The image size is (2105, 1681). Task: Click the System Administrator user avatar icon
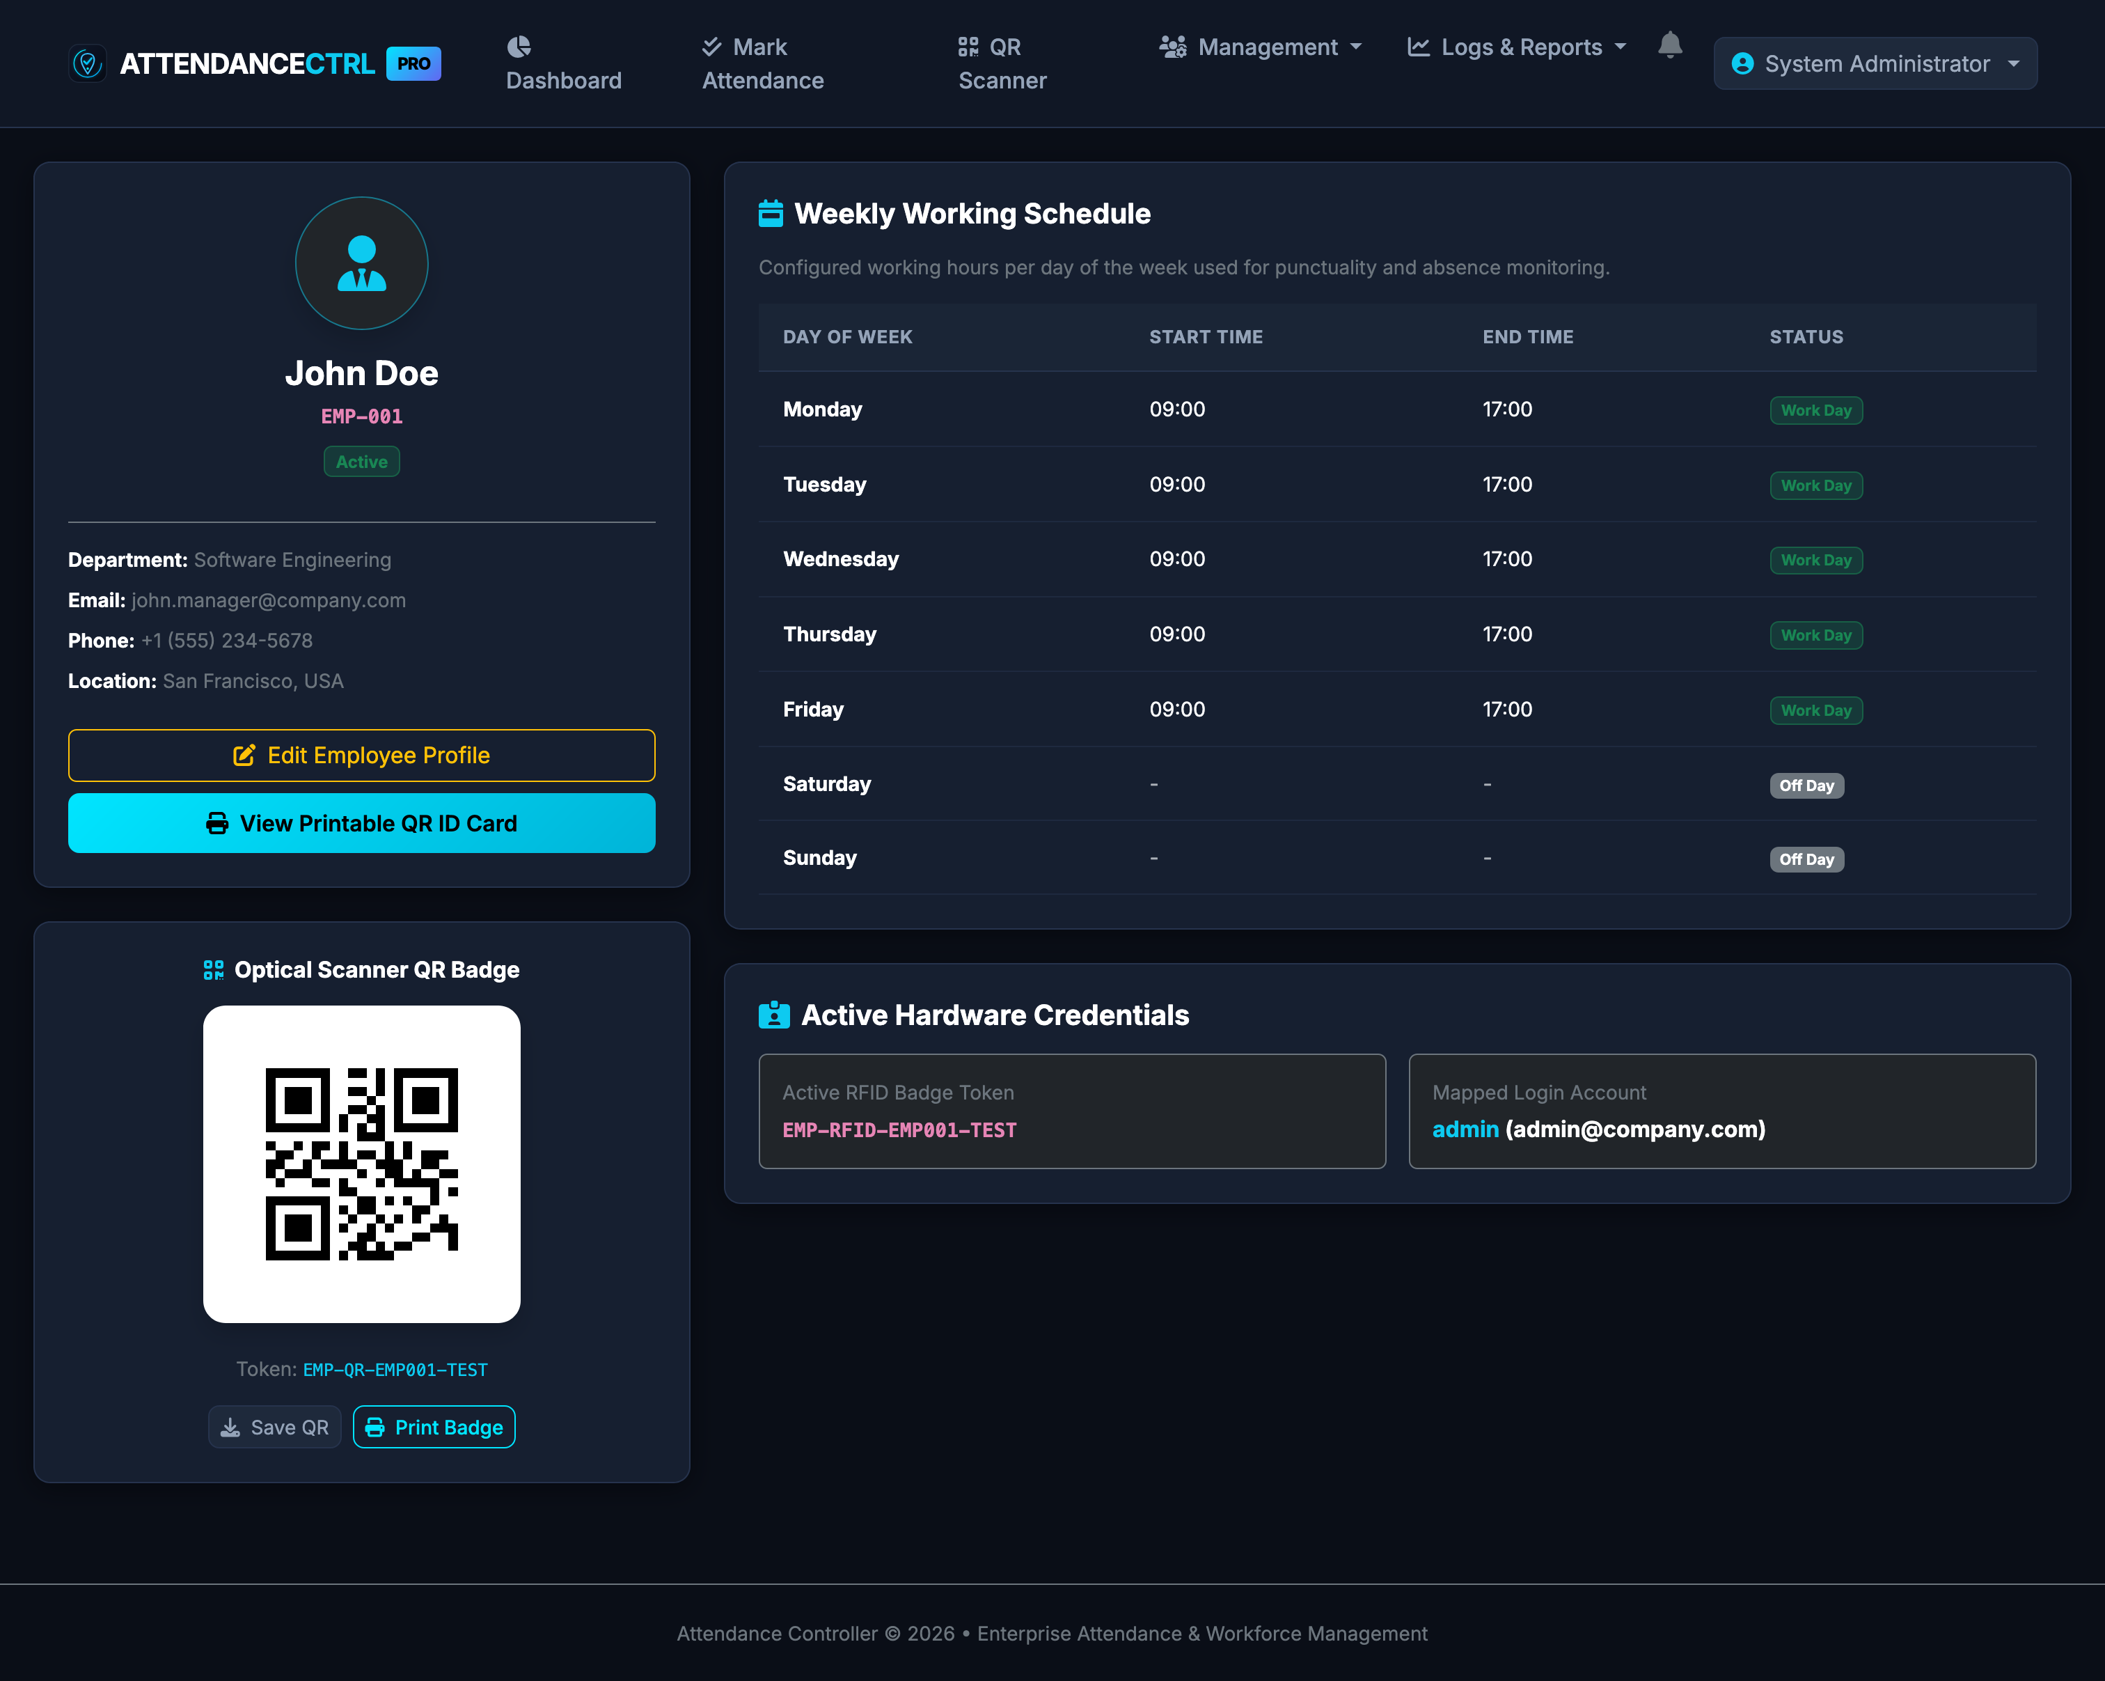[1742, 63]
